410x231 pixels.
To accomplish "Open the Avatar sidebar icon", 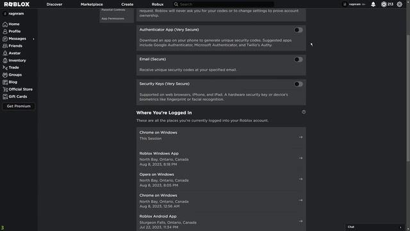I will (5, 53).
